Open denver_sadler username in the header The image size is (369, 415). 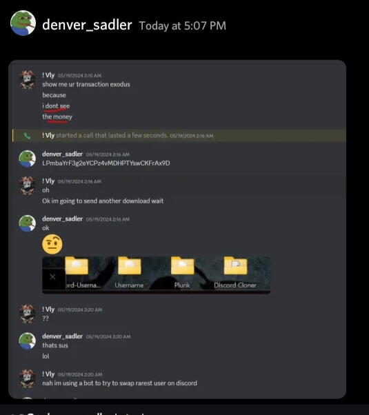(87, 25)
